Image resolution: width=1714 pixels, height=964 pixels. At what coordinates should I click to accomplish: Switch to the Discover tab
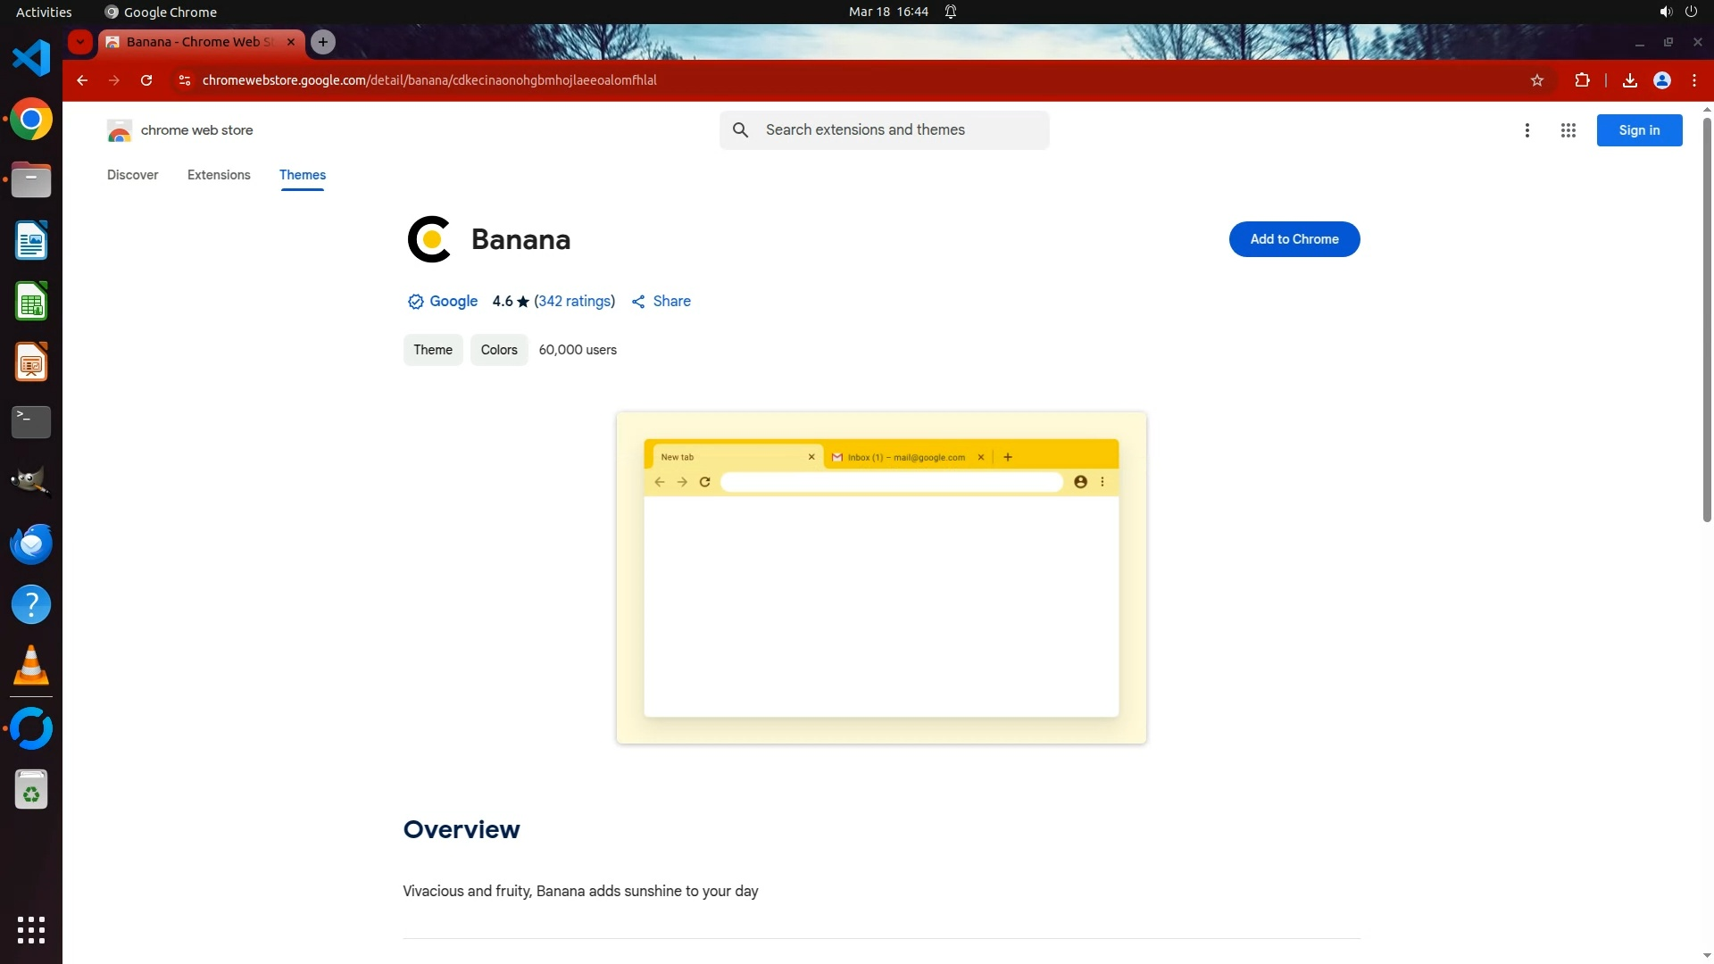point(132,175)
